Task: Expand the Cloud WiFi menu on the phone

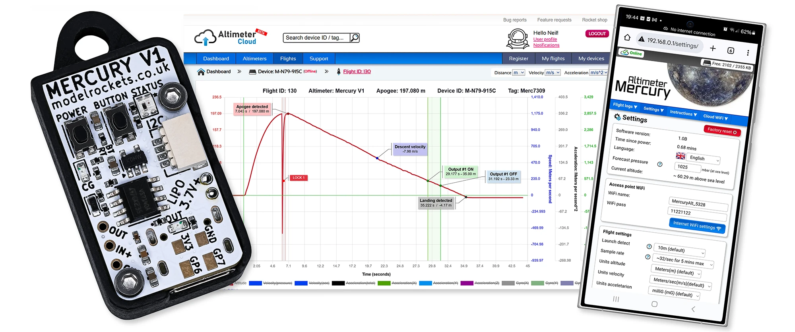Action: (715, 117)
